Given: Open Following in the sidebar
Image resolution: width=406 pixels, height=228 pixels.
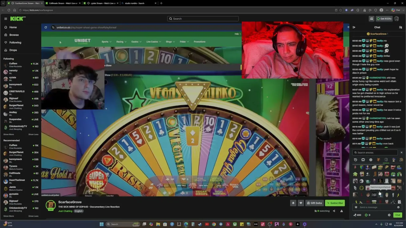Looking at the screenshot, I should [x=15, y=42].
